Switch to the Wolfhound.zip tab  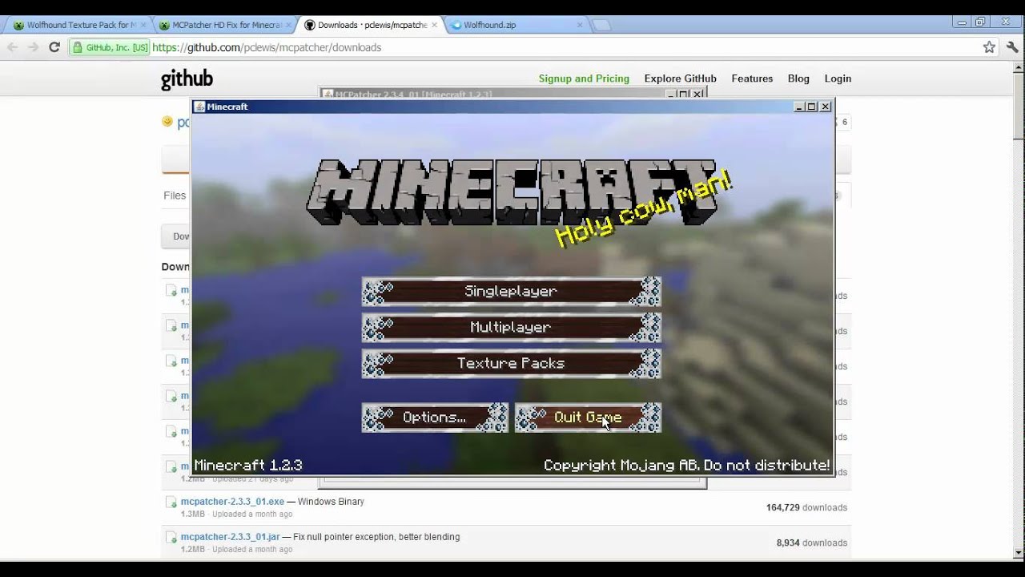coord(515,25)
